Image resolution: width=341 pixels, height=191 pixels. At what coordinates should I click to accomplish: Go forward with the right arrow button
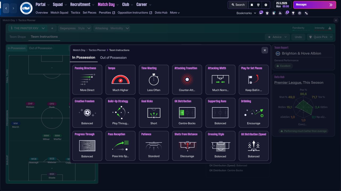pos(13,8)
